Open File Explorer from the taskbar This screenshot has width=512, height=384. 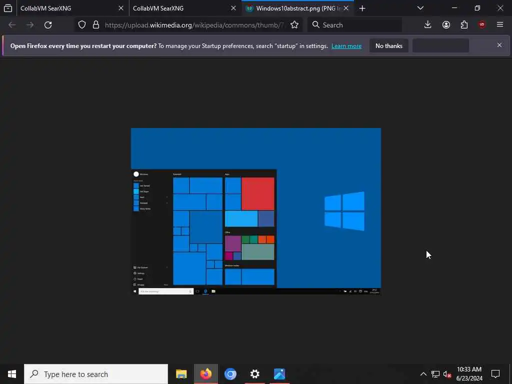point(181,374)
